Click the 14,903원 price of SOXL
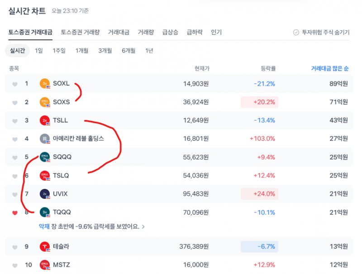 (x=196, y=84)
